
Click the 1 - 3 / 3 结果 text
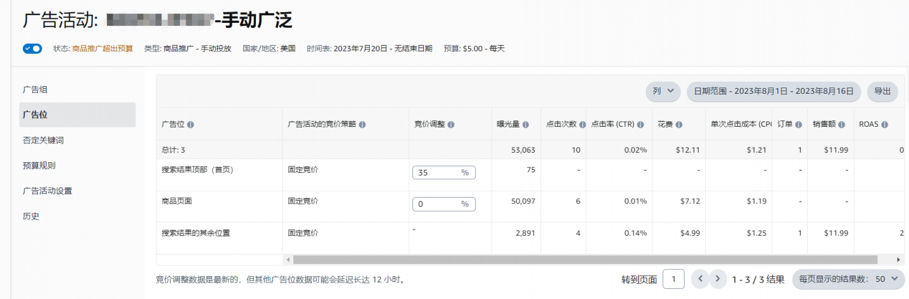point(758,279)
